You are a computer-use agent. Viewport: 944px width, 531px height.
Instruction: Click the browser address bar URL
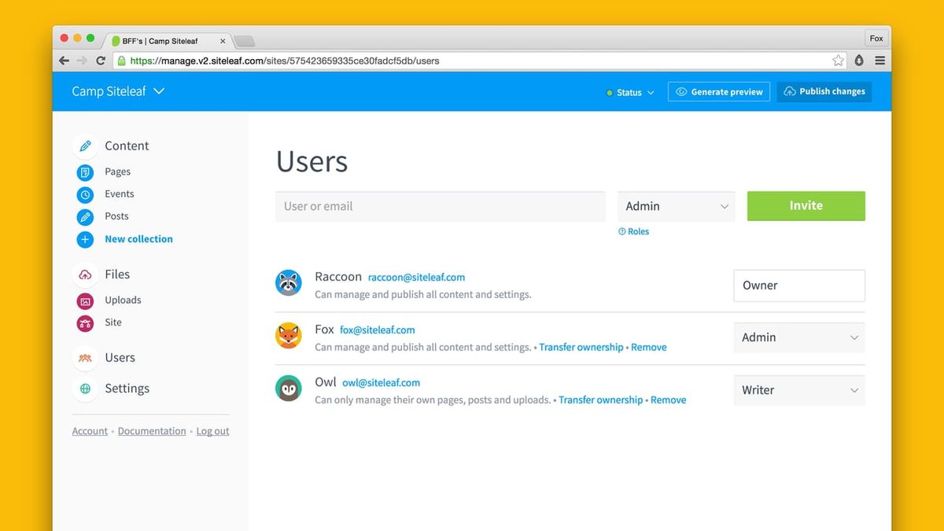tap(285, 61)
